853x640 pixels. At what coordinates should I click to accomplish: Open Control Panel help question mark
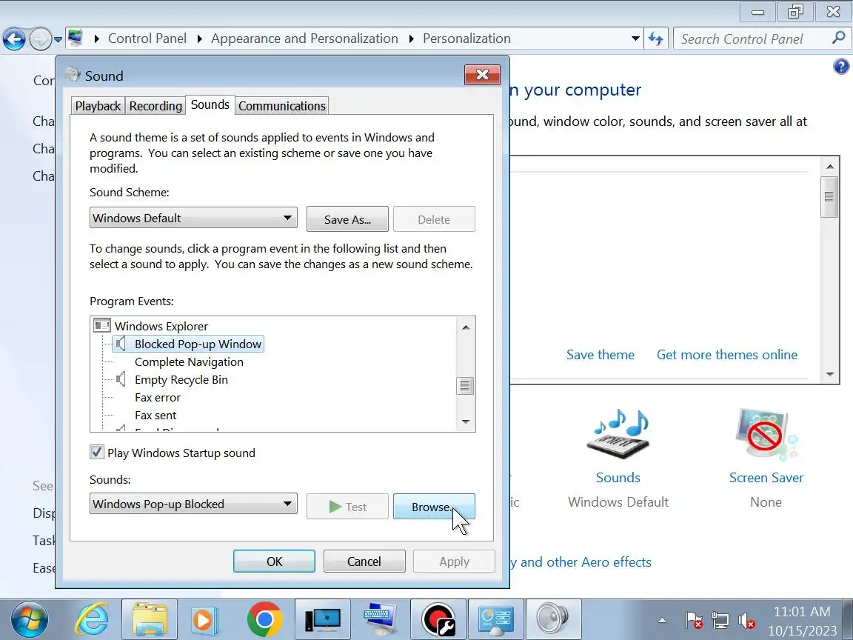tap(841, 67)
